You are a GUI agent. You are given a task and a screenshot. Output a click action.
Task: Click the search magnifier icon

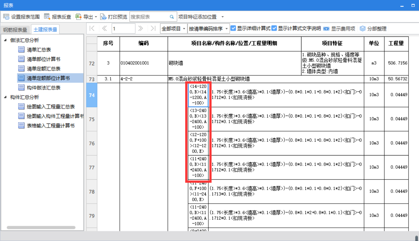172,17
